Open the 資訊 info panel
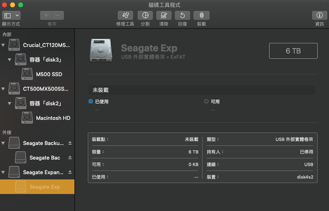This screenshot has height=211, width=329. [319, 16]
